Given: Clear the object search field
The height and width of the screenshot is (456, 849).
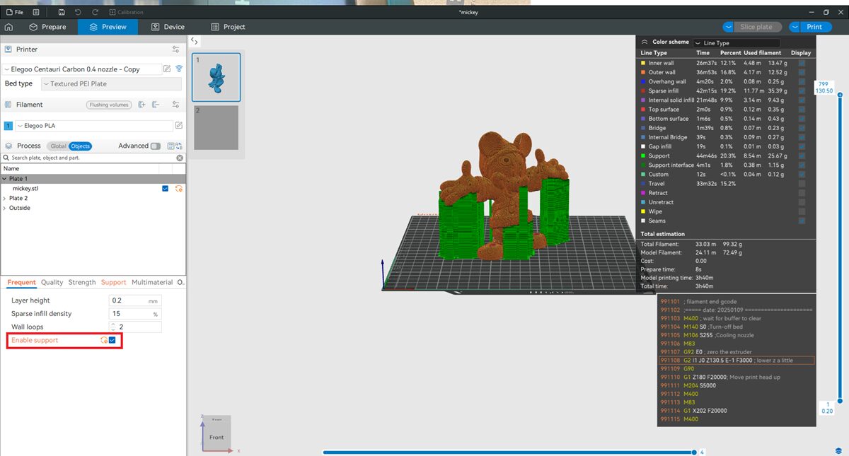Looking at the screenshot, I should point(180,158).
